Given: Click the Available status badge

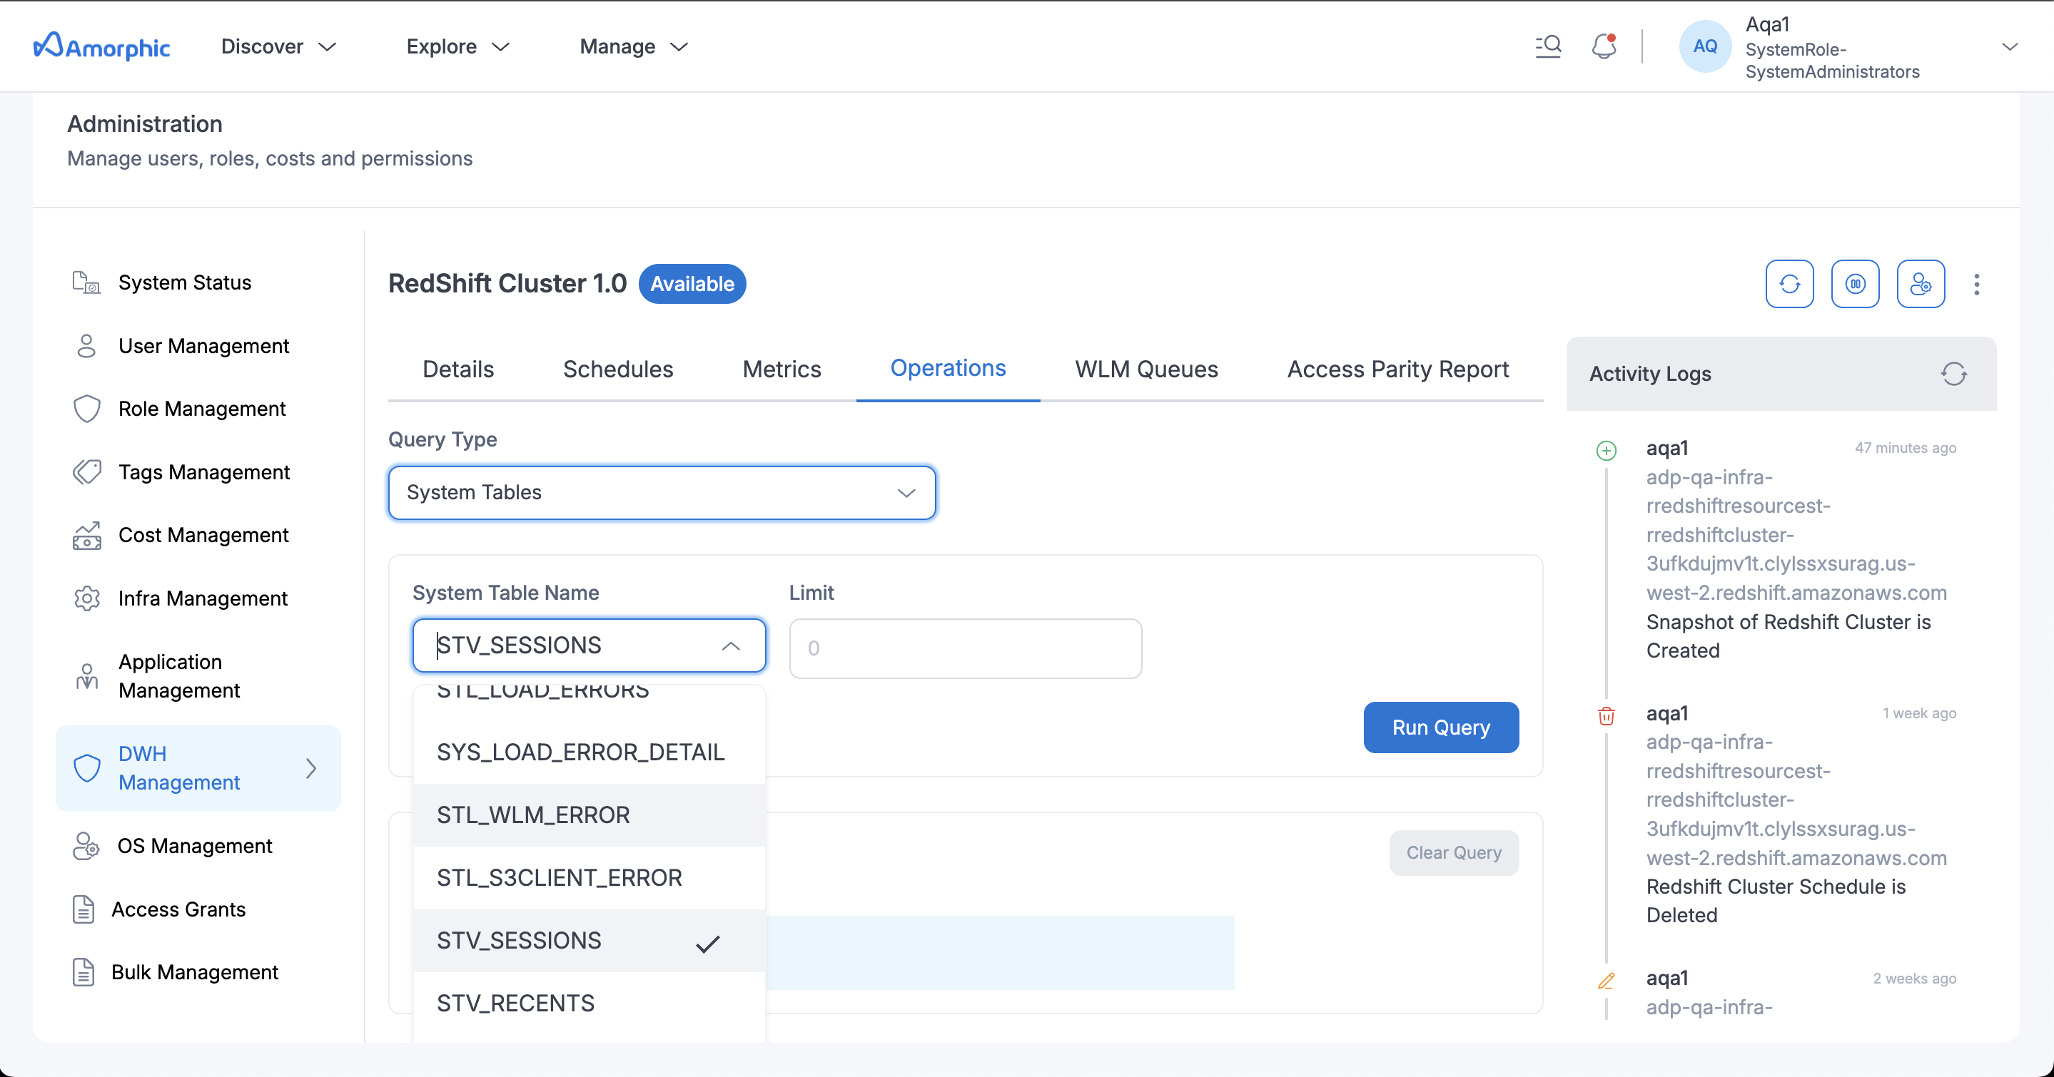Looking at the screenshot, I should click(x=692, y=284).
